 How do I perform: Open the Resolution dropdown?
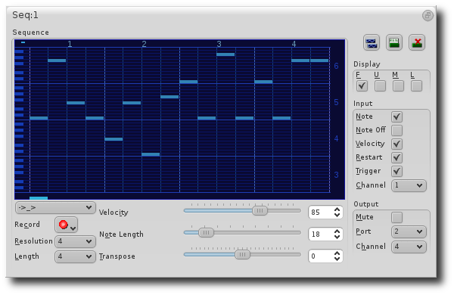click(x=75, y=241)
